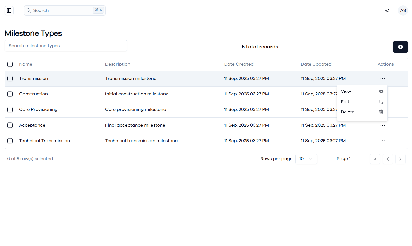Open the AS user avatar menu
The height and width of the screenshot is (246, 412).
pos(403,10)
